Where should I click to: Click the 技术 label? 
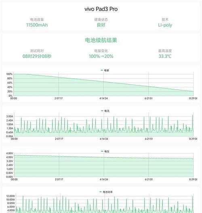coord(165,19)
